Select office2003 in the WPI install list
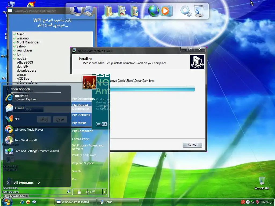This screenshot has width=275, height=206. click(x=25, y=62)
